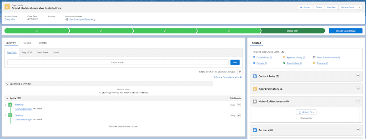The height and width of the screenshot is (139, 366).
Task: Click the Delete button
Action: coord(319,7)
